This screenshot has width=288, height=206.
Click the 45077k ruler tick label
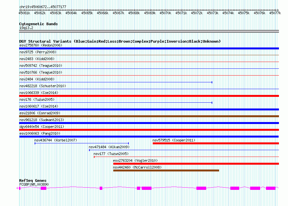[x=275, y=13]
